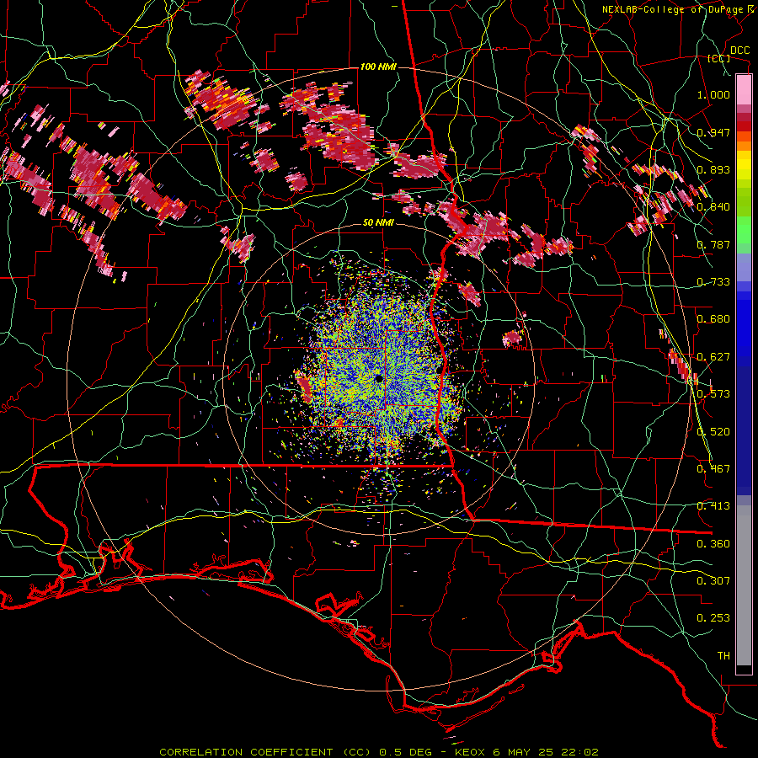Pick the gray band in color legend
This screenshot has width=758, height=758.
[744, 585]
